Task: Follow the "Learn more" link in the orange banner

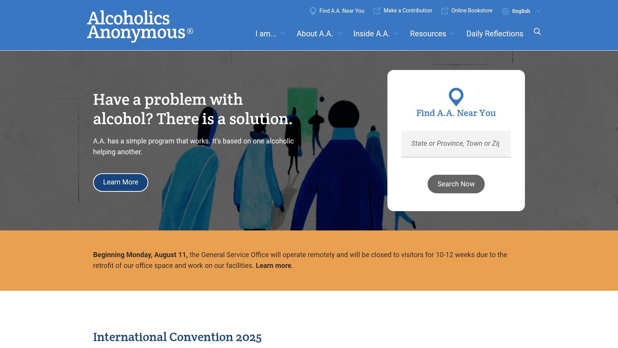Action: (273, 266)
